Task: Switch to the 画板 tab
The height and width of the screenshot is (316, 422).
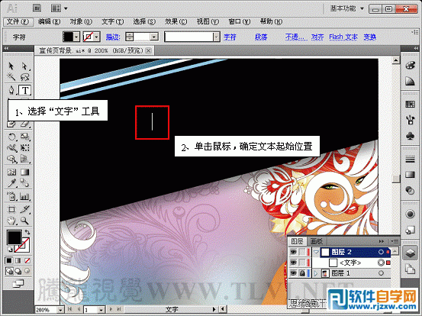Action: click(316, 241)
